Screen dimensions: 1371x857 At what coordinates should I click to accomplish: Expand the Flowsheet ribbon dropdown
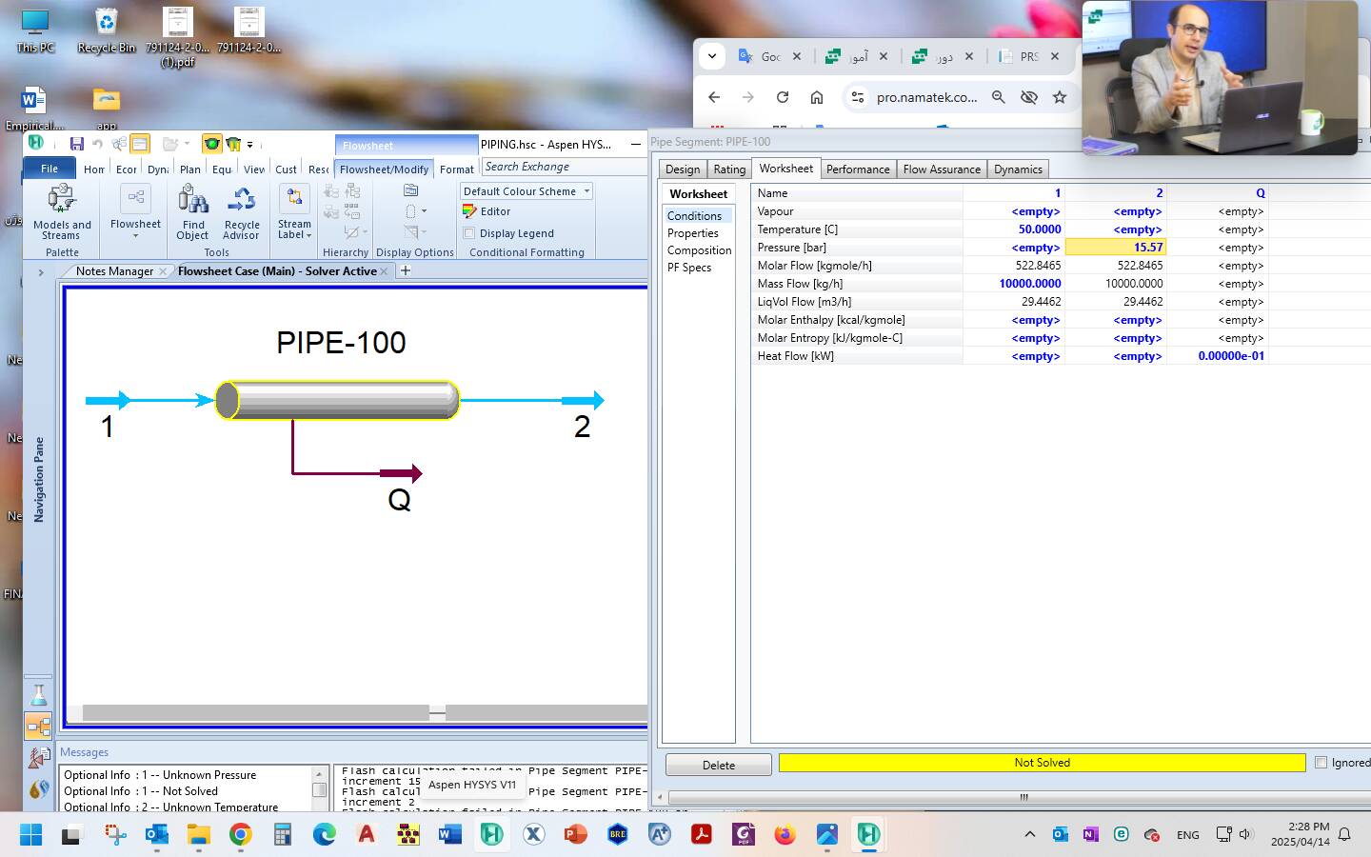point(135,235)
